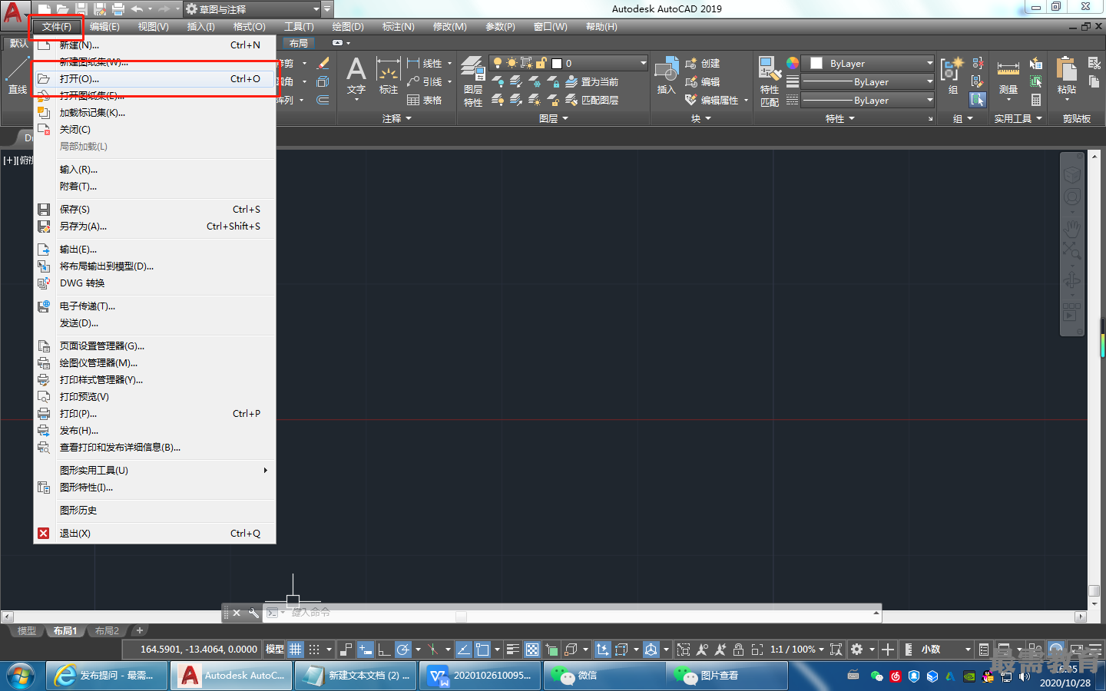Screen dimensions: 1106x691
Task: Expand the Block (块) panel
Action: pyautogui.click(x=700, y=118)
